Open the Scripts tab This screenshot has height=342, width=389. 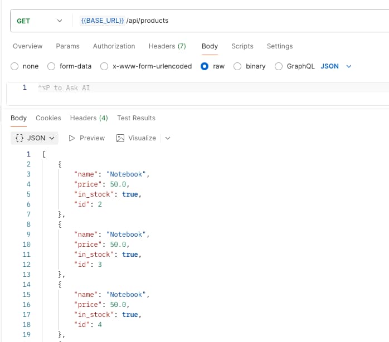coord(242,46)
